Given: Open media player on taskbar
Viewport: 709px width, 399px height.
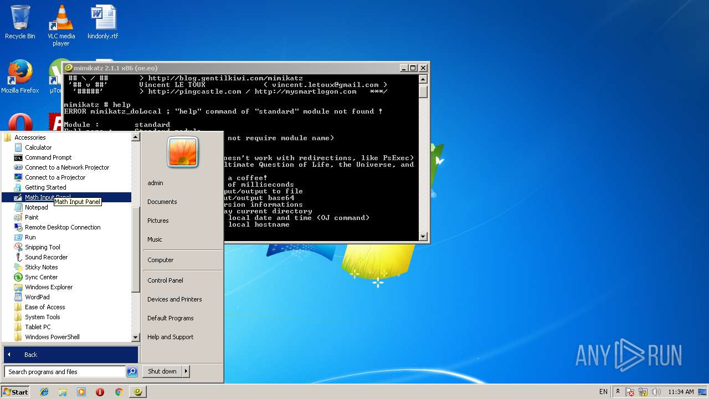Looking at the screenshot, I should (x=81, y=392).
